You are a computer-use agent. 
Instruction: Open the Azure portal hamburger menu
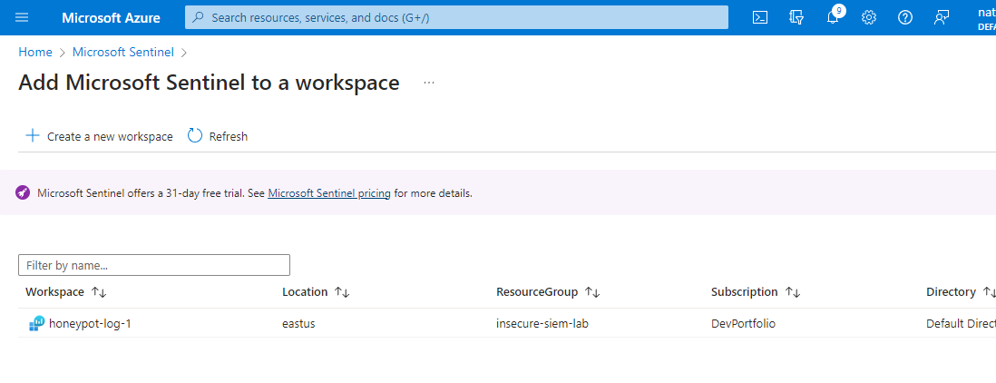[22, 17]
